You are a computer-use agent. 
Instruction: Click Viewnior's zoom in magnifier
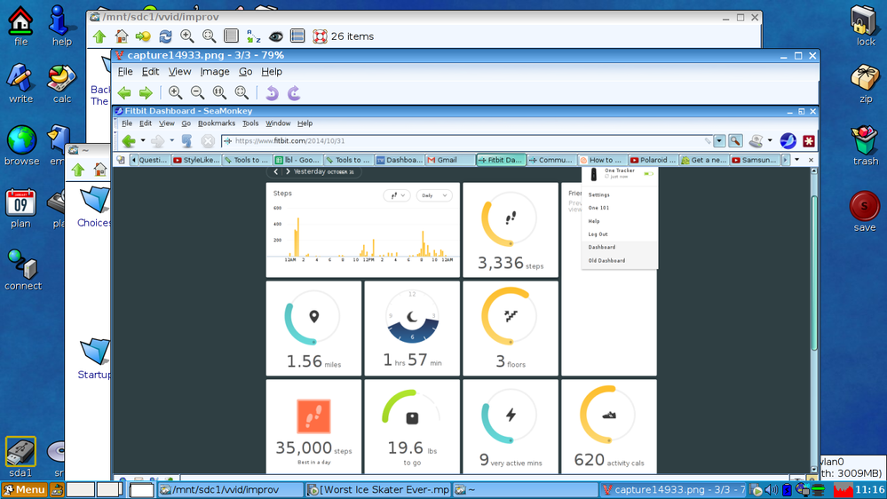point(176,92)
